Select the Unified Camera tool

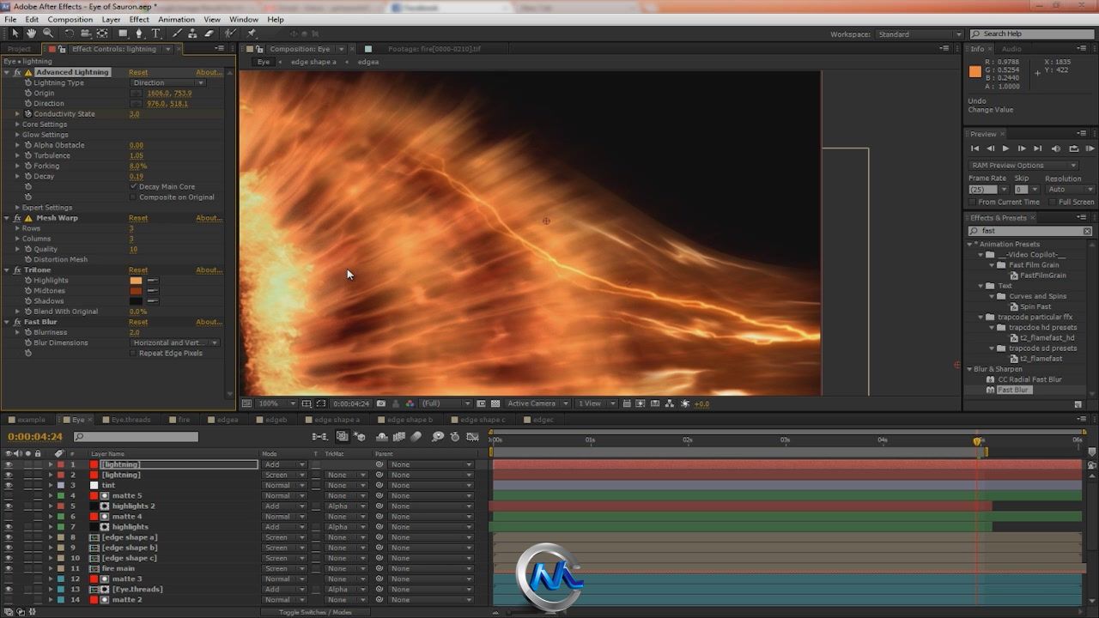coord(86,33)
